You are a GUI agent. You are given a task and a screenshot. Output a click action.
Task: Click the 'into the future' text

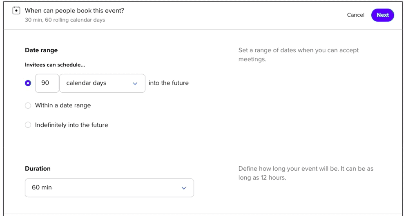click(169, 83)
